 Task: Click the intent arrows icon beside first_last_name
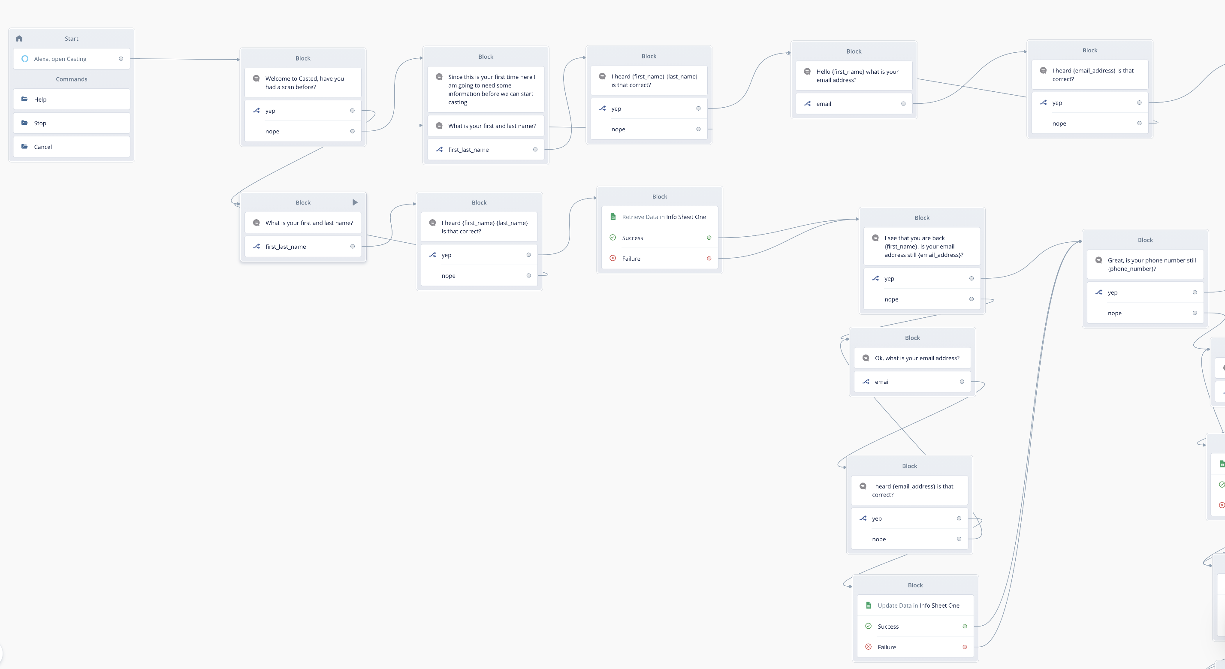(256, 246)
